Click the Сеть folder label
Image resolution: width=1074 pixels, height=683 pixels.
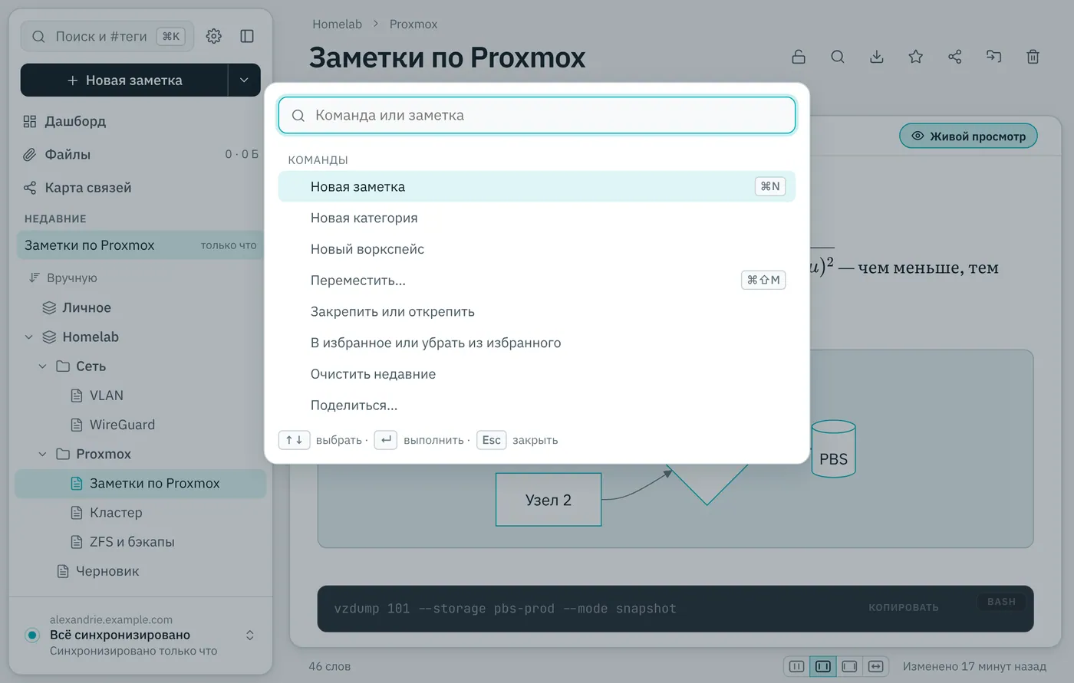[x=91, y=366]
